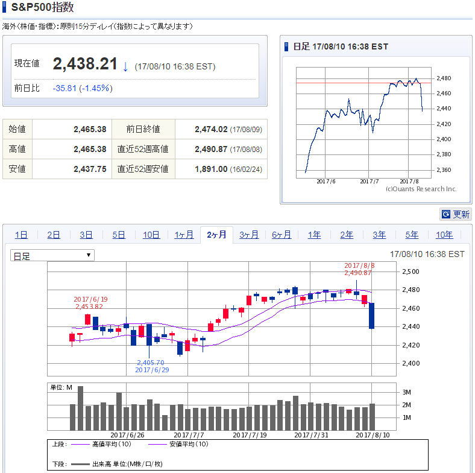Click the active 2ヶ月 tab
Image resolution: width=475 pixels, height=473 pixels.
(216, 235)
